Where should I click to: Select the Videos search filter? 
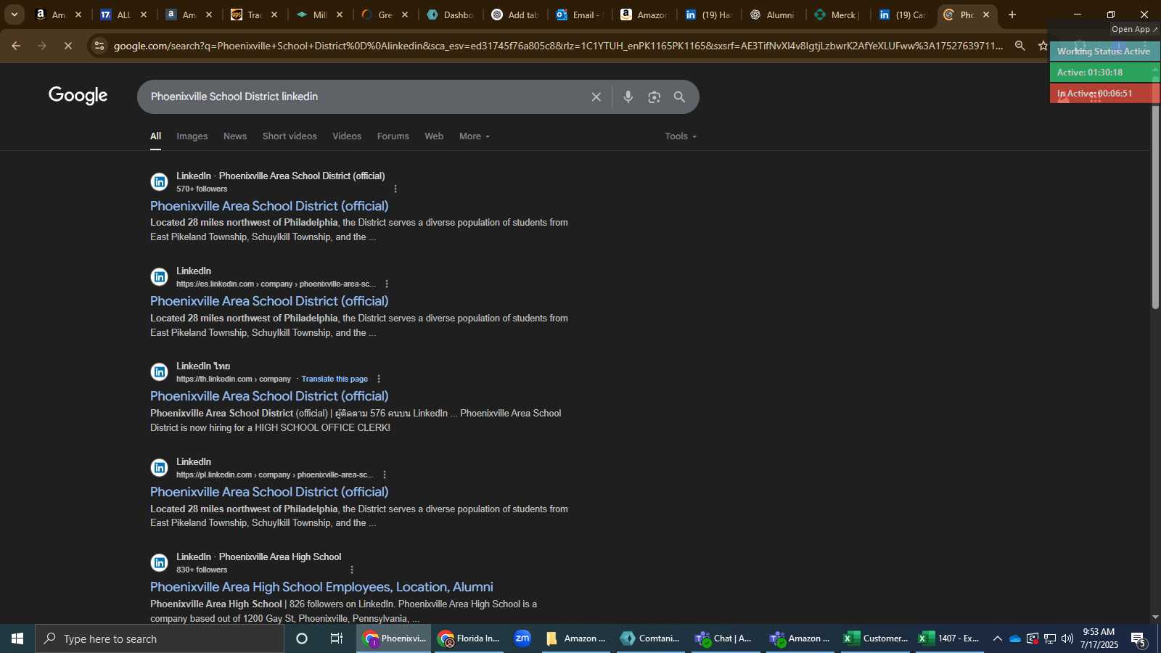347,136
